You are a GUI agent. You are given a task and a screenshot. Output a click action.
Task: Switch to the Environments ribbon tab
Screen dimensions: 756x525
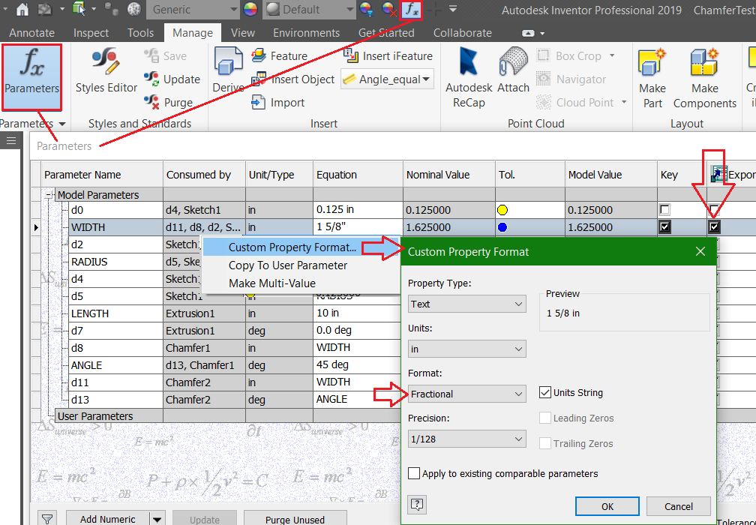point(306,33)
